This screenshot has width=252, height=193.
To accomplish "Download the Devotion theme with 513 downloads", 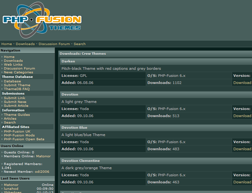I will pyautogui.click(x=242, y=116).
